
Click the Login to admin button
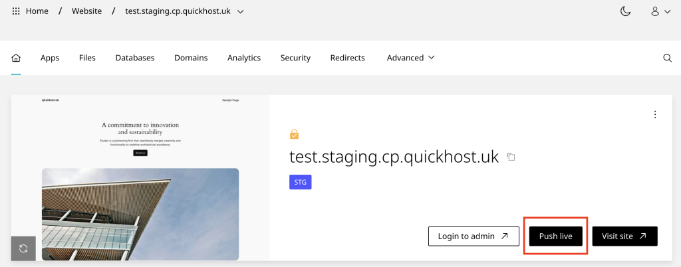pos(474,236)
